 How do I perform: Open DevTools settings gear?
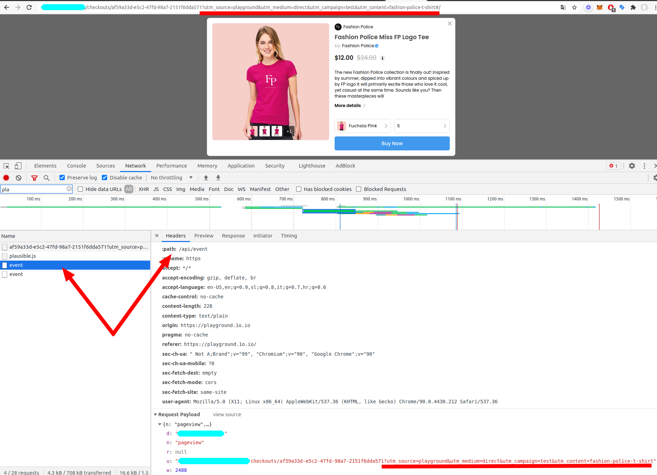click(632, 166)
